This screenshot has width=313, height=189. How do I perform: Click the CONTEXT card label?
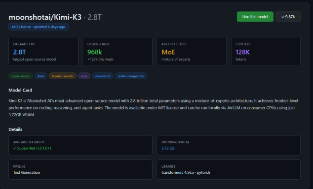click(243, 44)
